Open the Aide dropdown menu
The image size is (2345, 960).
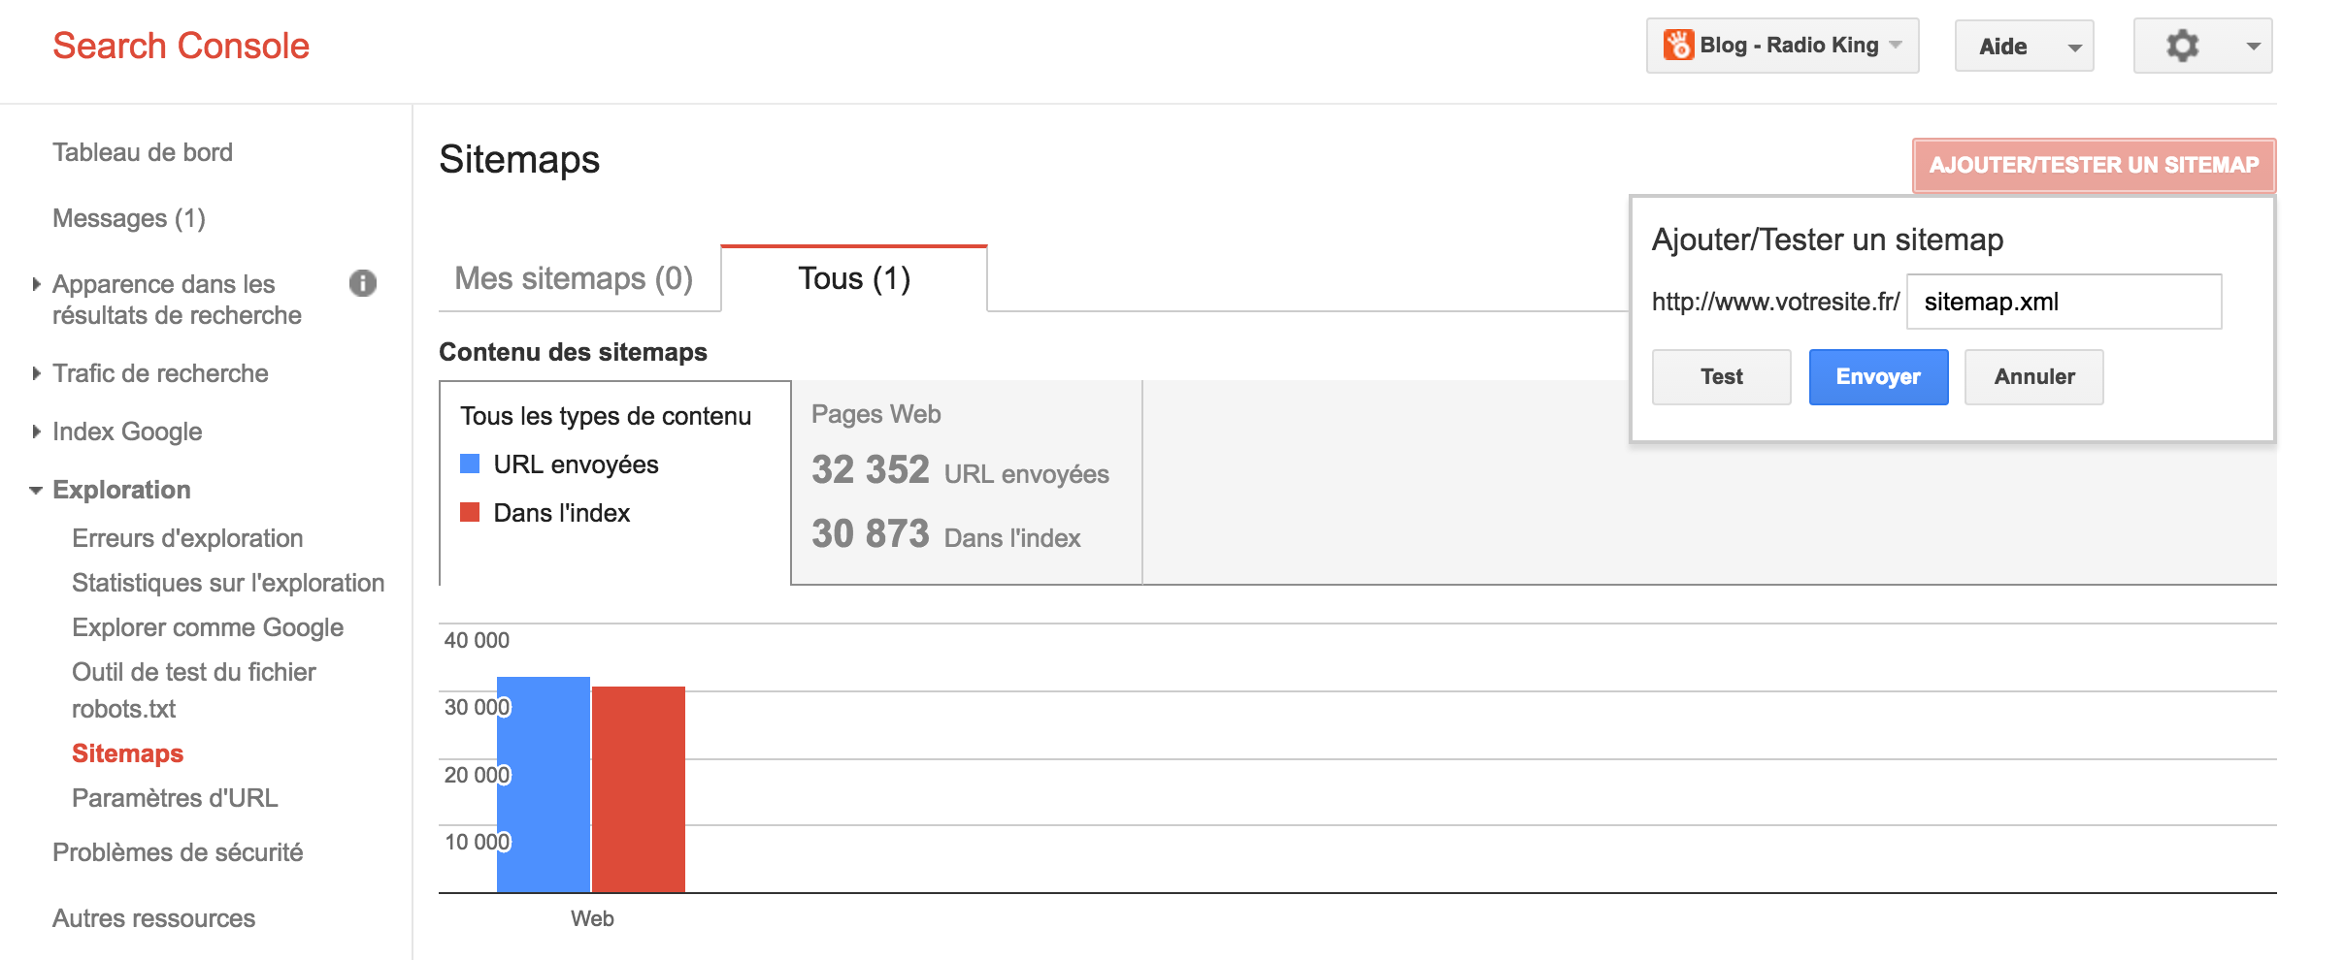tap(2024, 46)
